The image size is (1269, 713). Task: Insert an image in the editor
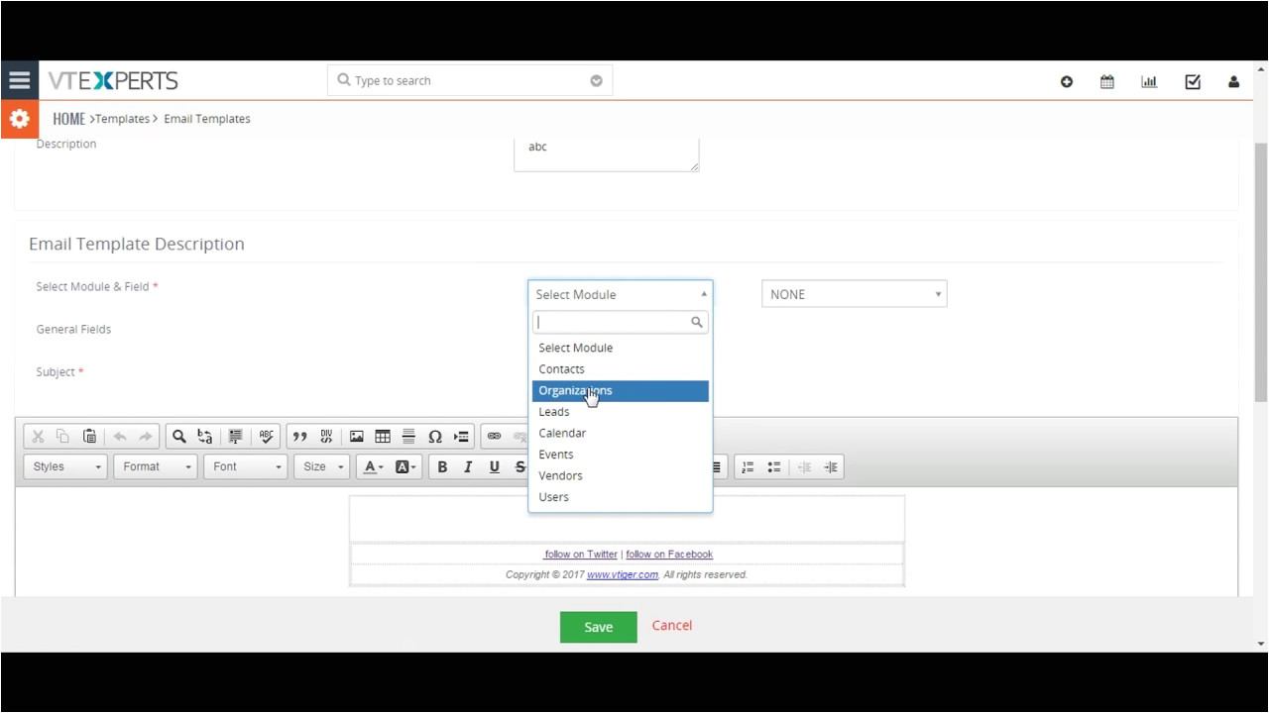[357, 437]
